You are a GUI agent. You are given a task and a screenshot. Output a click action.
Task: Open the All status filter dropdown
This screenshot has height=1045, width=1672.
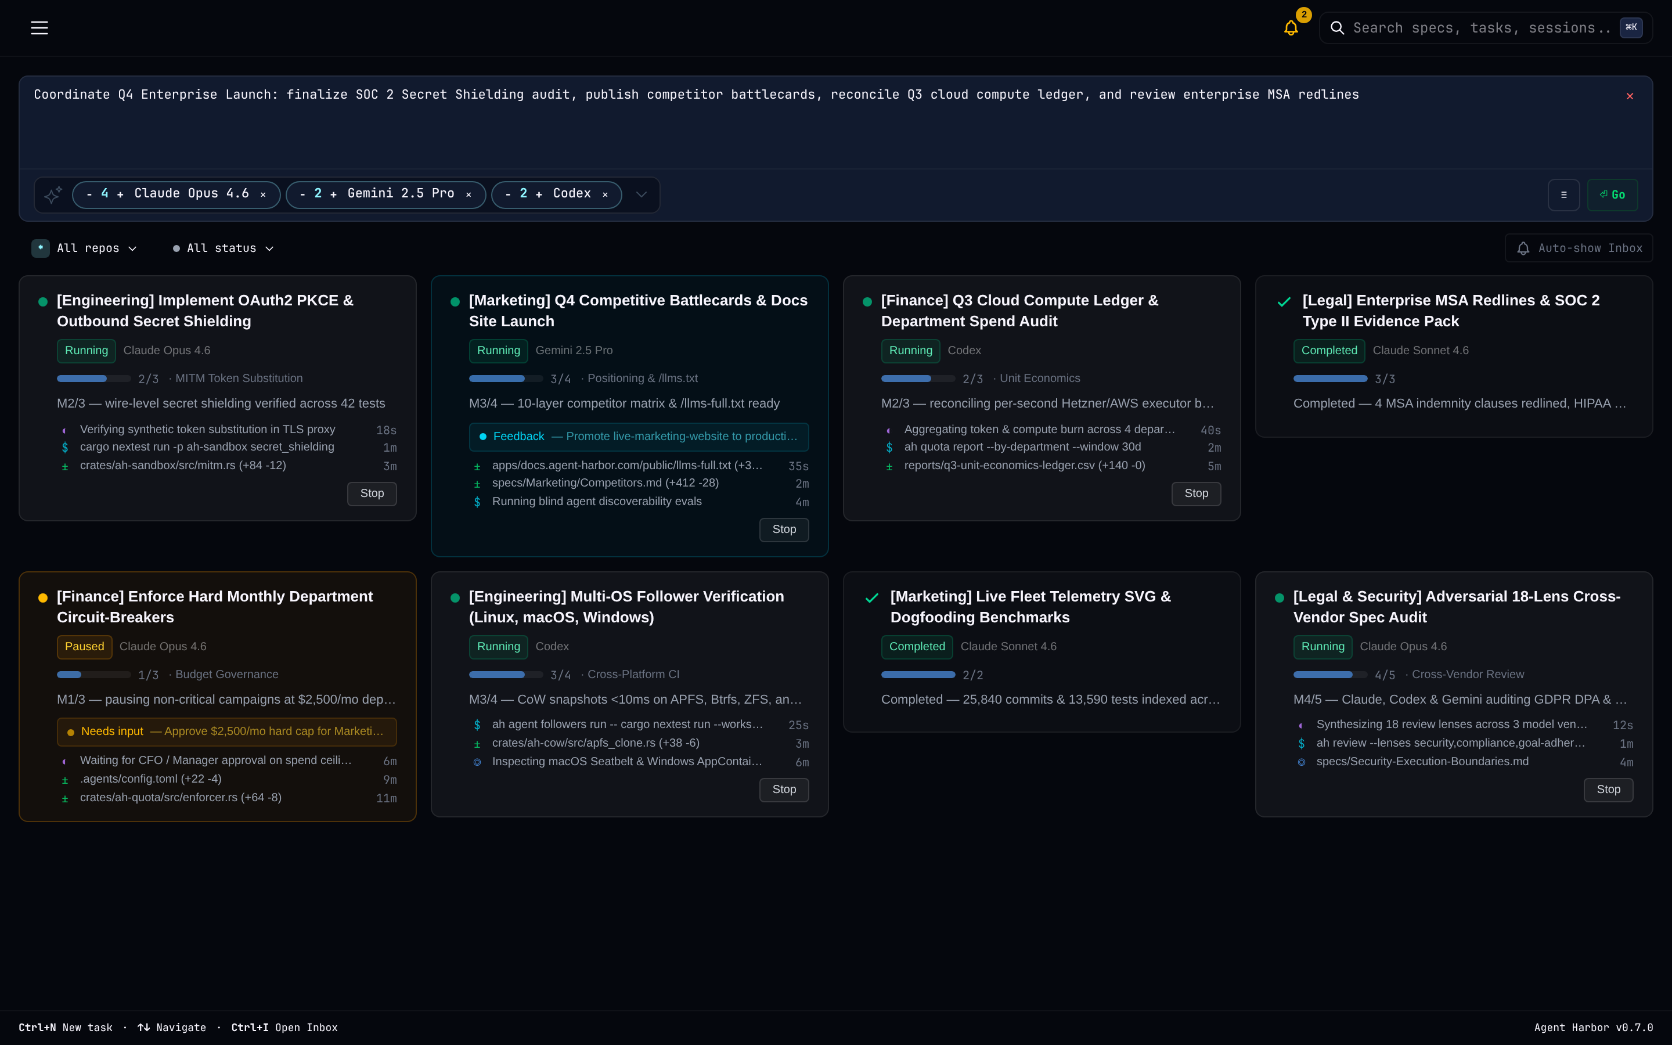pyautogui.click(x=223, y=248)
